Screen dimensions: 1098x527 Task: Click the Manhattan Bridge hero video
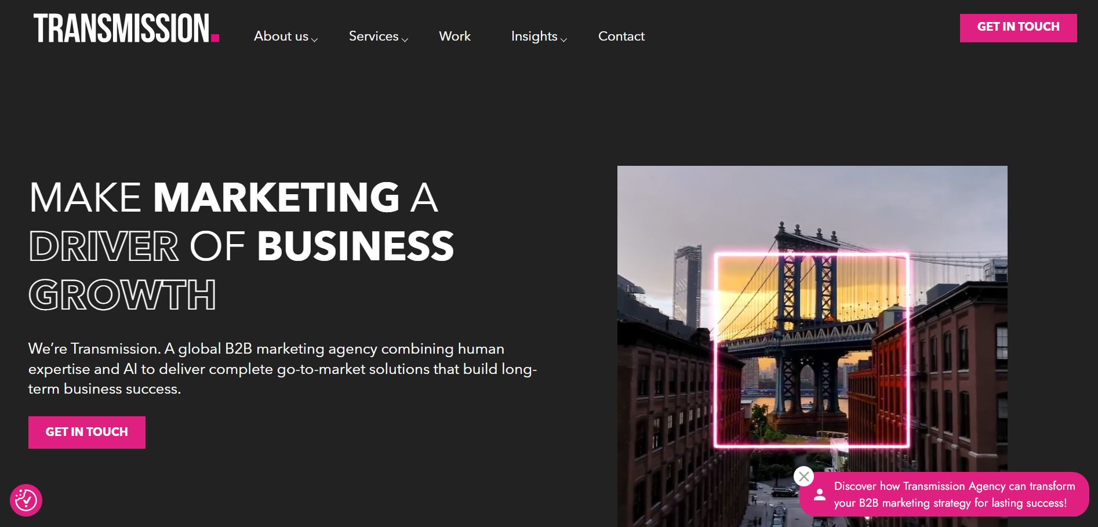(x=812, y=347)
